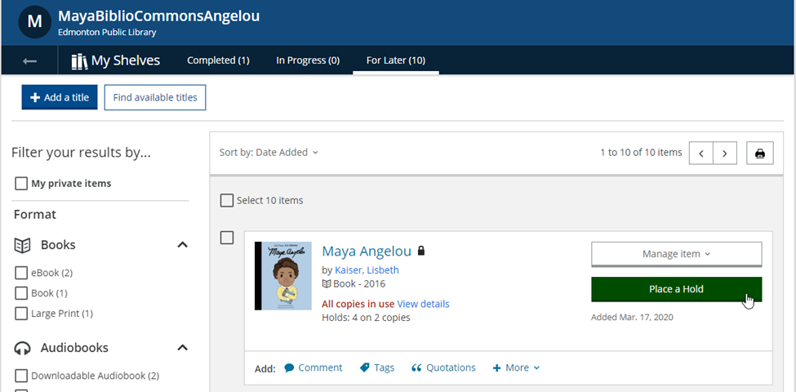Click 'Added Mar. 17, 2020' text

pyautogui.click(x=632, y=318)
